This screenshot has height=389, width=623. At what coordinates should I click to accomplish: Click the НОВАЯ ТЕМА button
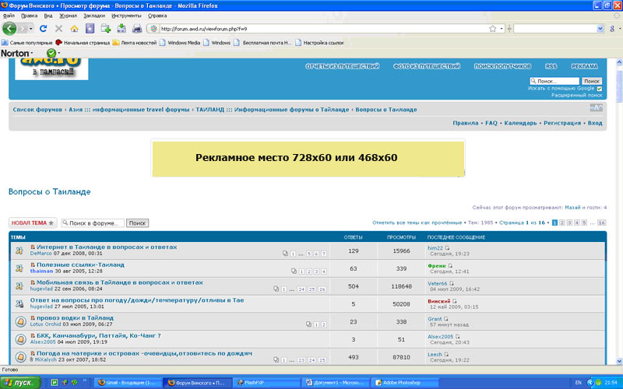pyautogui.click(x=33, y=223)
